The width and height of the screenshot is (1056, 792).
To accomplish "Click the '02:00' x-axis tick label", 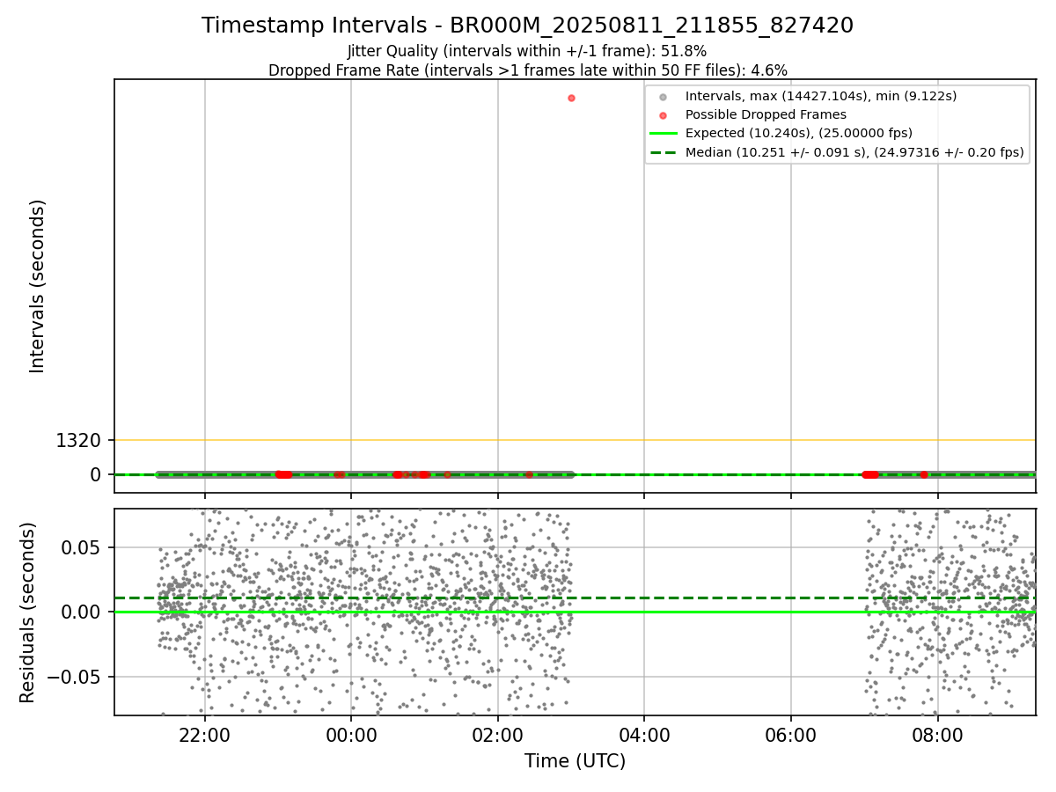I will click(498, 736).
